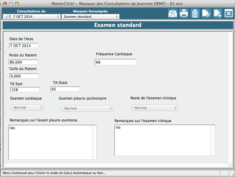Click the TA Syst input field
The image size is (235, 177).
point(25,90)
